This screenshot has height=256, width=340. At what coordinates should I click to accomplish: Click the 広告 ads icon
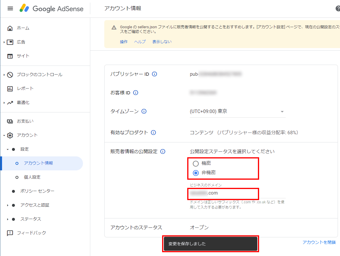click(10, 42)
